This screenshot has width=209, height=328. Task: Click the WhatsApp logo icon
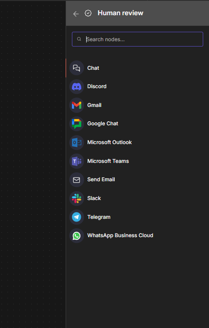tap(77, 236)
